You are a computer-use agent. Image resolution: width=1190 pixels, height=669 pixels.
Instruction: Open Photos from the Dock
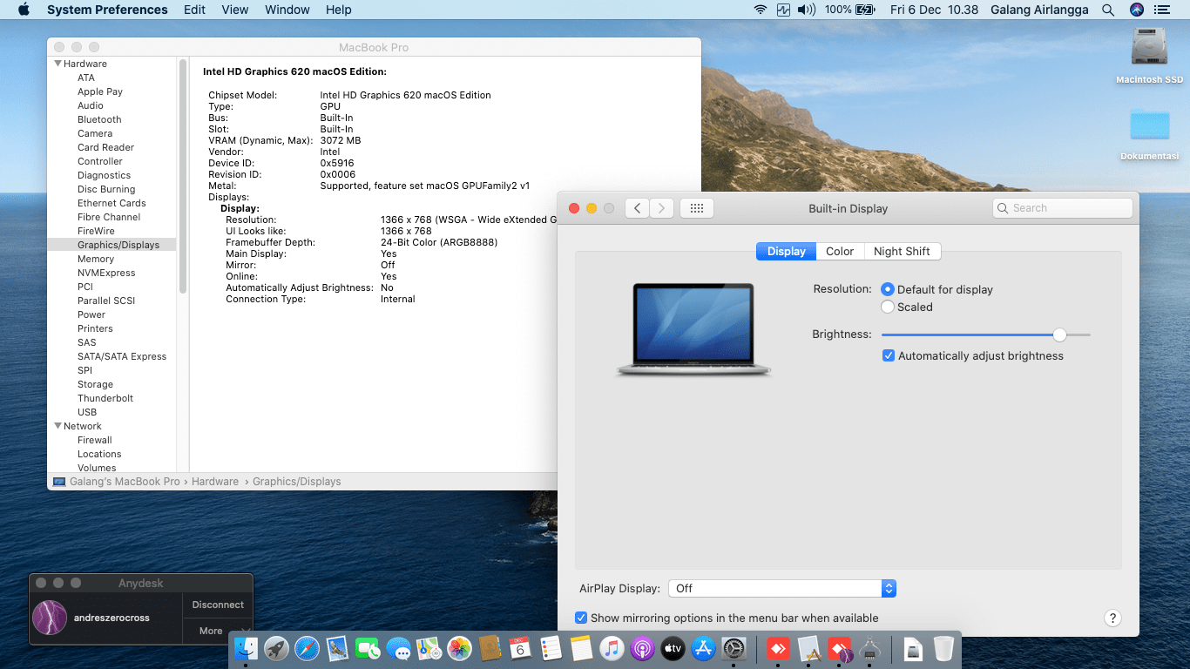click(459, 648)
